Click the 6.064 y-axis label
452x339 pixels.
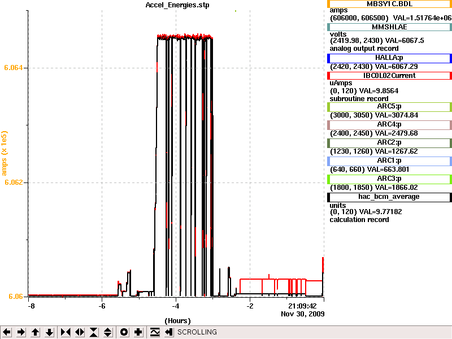(14, 68)
